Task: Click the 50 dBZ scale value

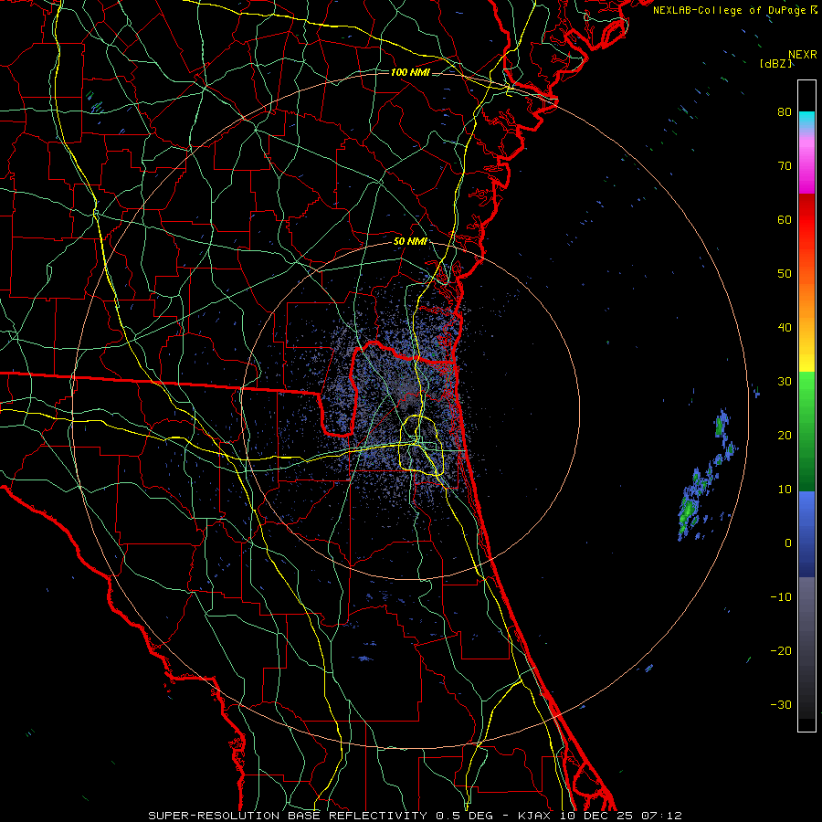Action: point(785,274)
